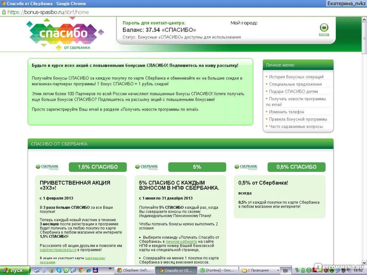The width and height of the screenshot is (367, 275).
Task: Select Получать новости программы по email
Action: [296, 102]
